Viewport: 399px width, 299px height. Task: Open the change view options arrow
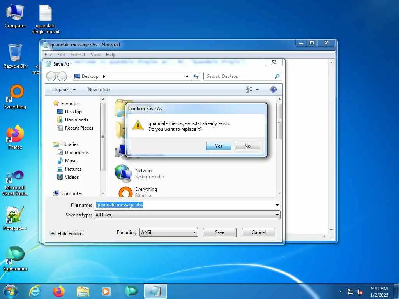tap(257, 90)
